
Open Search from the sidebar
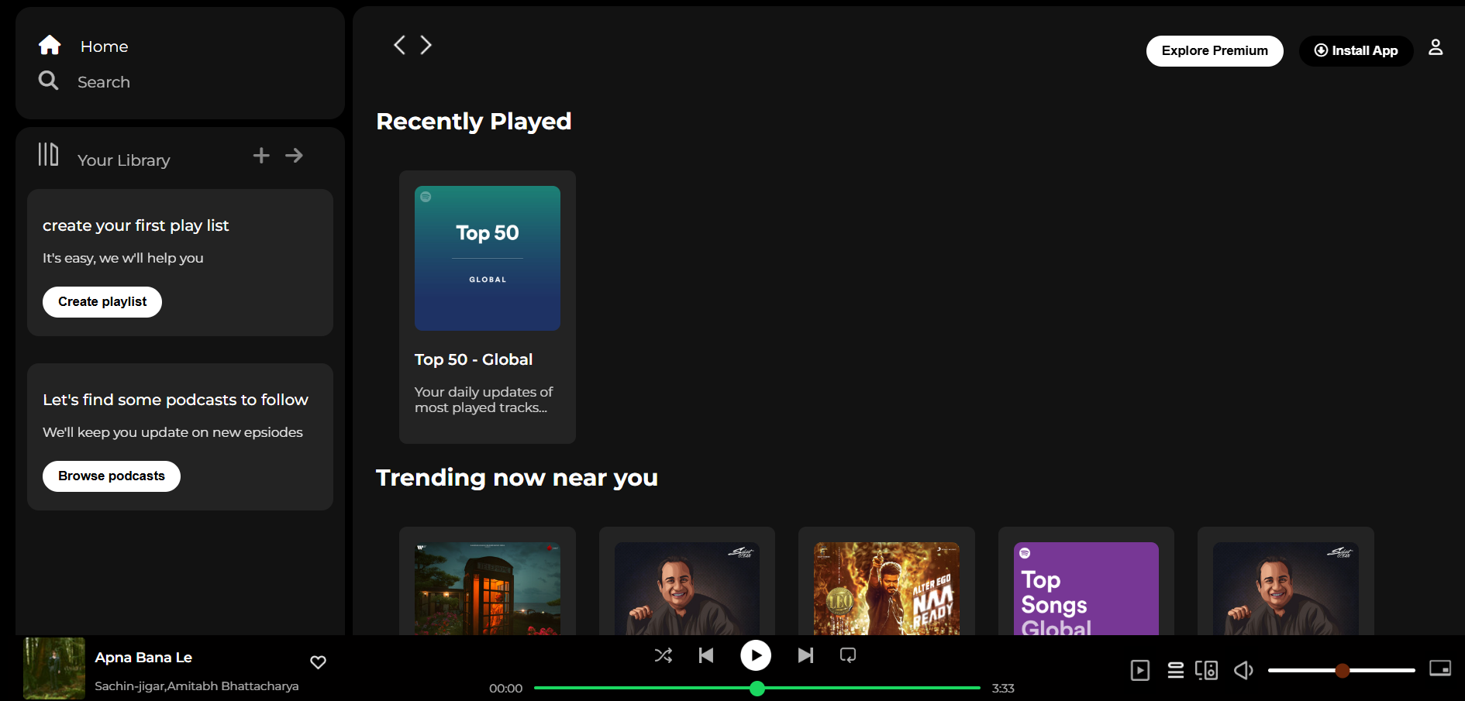(103, 82)
